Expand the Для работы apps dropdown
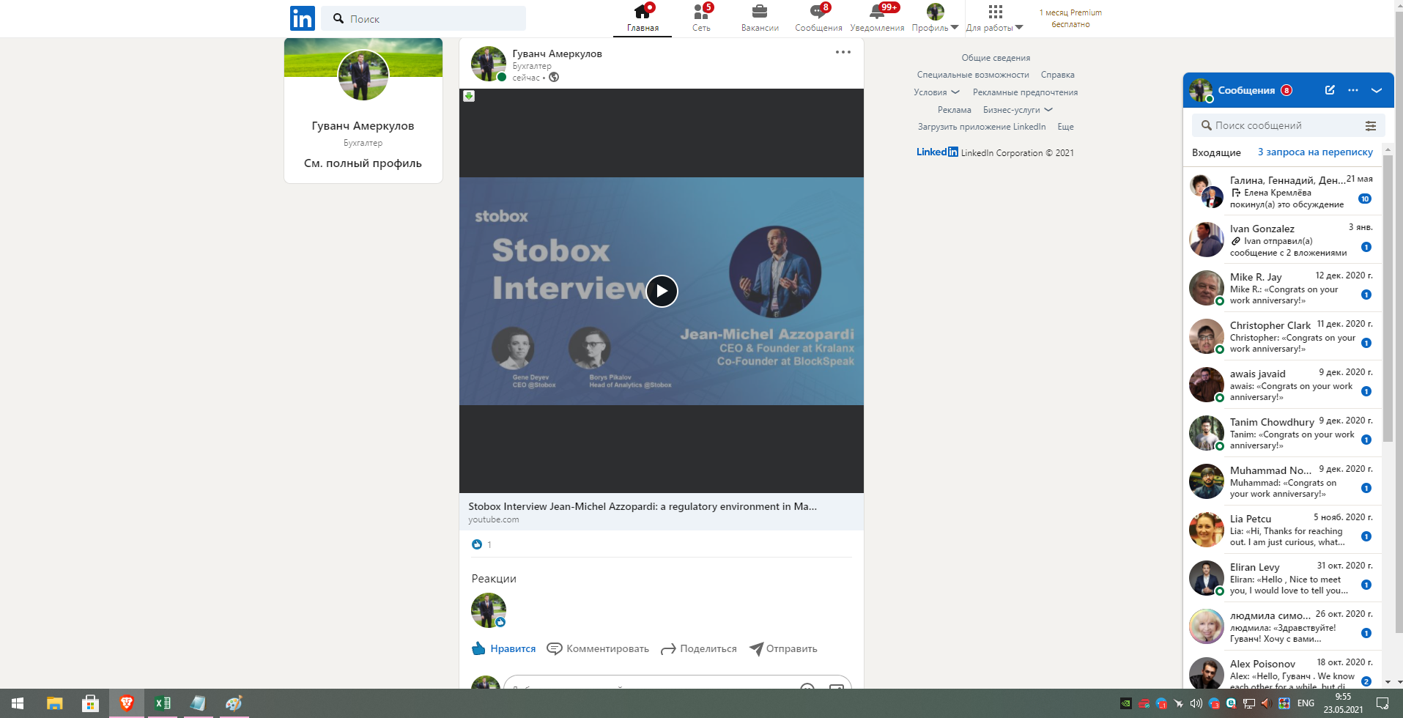The width and height of the screenshot is (1403, 718). coord(994,18)
